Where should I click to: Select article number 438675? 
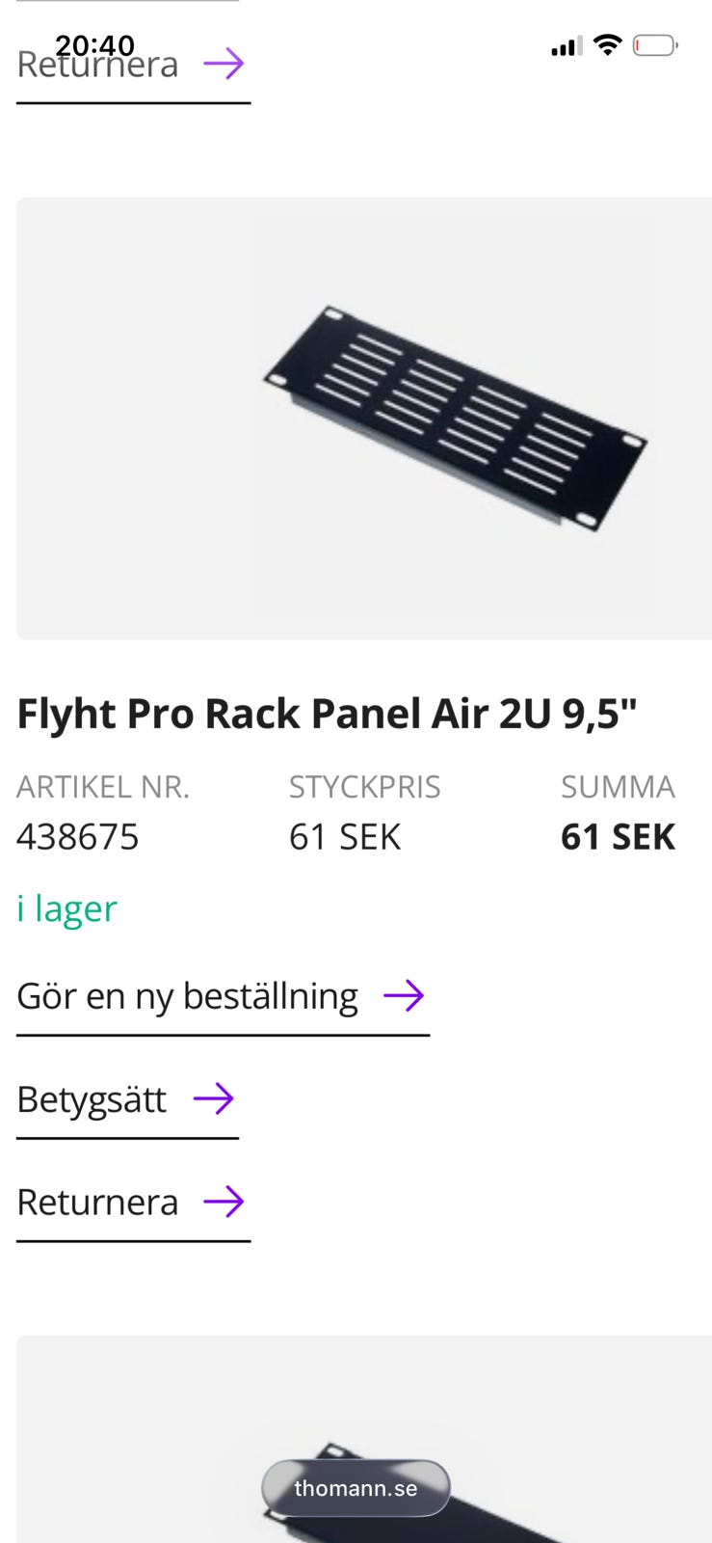(78, 836)
